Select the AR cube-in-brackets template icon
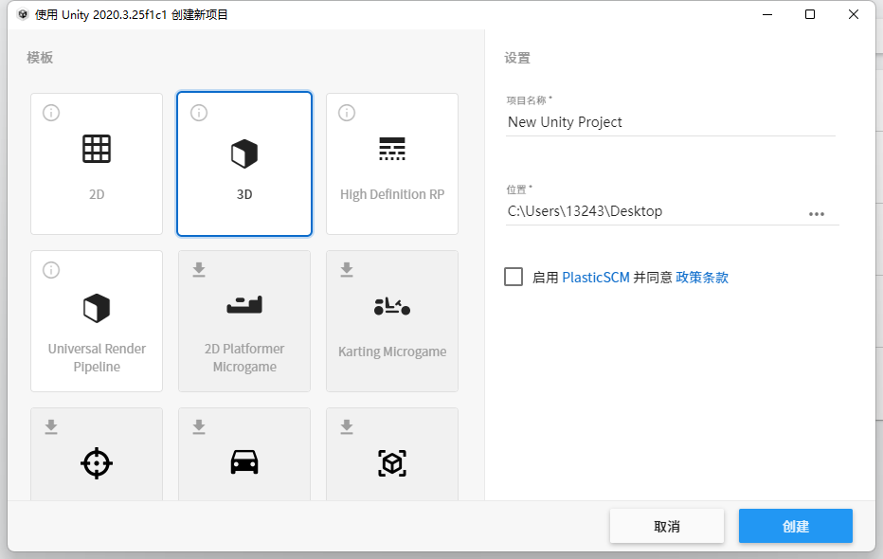The image size is (883, 559). 392,463
